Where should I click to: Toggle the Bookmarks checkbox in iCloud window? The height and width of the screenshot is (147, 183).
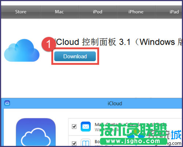[74, 144]
